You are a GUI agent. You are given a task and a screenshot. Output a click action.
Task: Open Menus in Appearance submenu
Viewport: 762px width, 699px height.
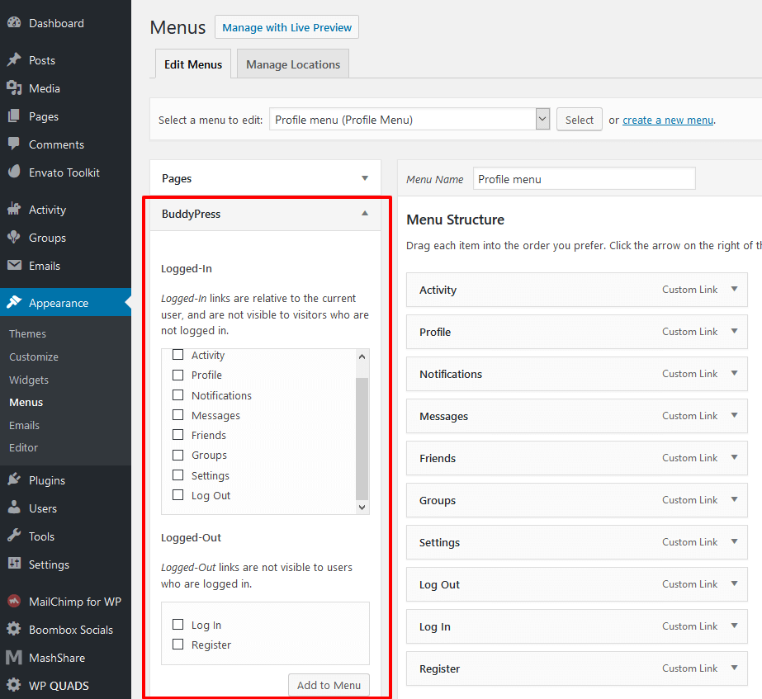(x=26, y=402)
